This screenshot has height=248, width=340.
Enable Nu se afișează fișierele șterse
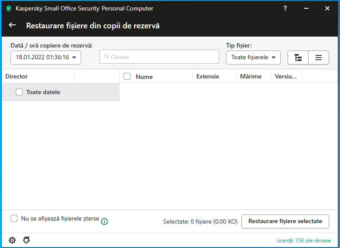(14, 218)
